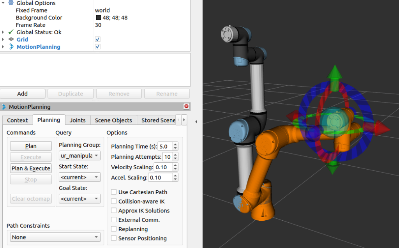Click the Global Status green checkmark icon
The width and height of the screenshot is (399, 248).
pyautogui.click(x=11, y=32)
